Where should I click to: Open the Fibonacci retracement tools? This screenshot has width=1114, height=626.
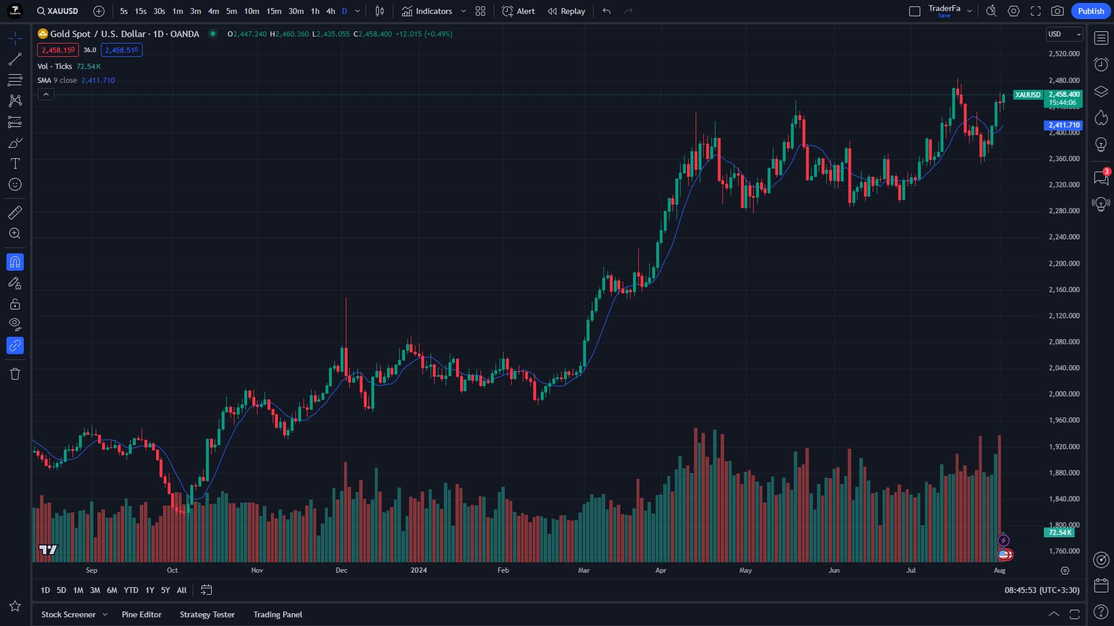15,80
